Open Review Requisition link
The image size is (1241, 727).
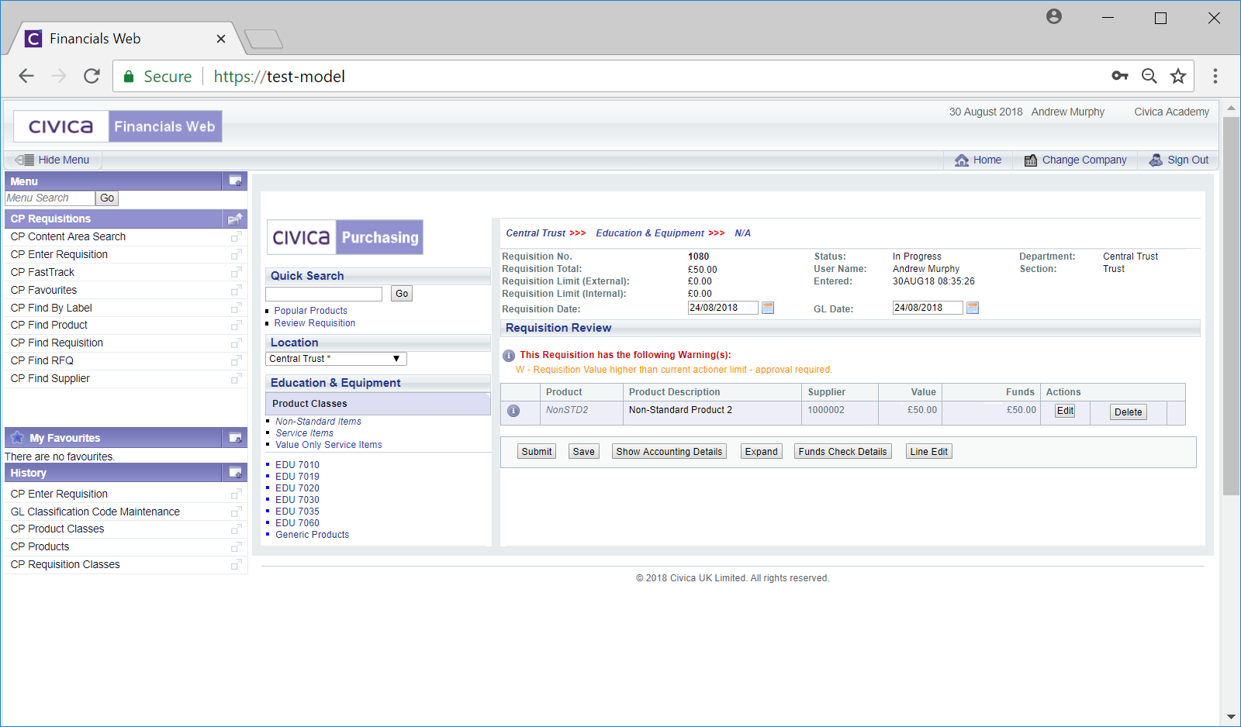tap(315, 323)
